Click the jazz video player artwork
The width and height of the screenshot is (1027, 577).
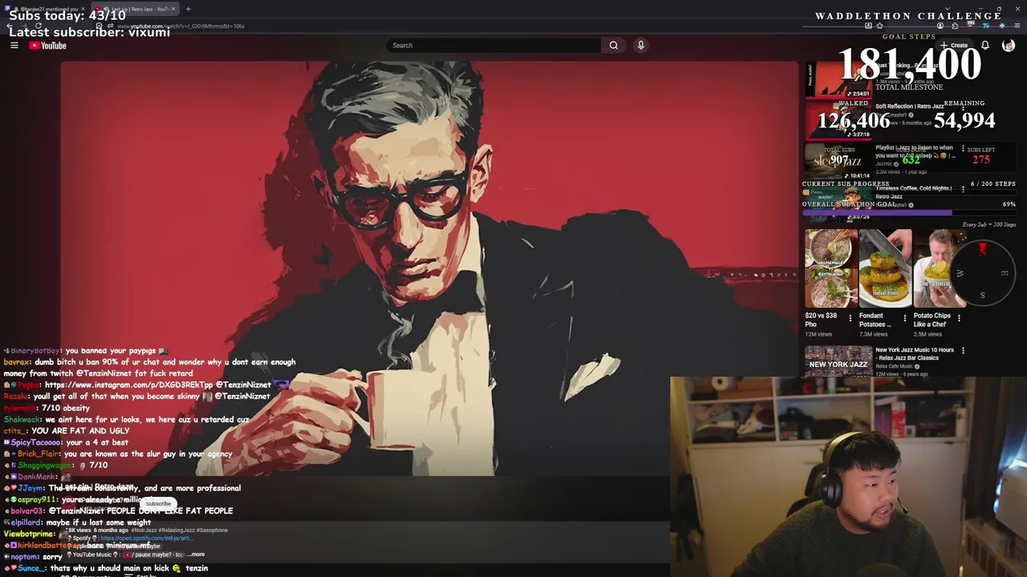click(429, 268)
